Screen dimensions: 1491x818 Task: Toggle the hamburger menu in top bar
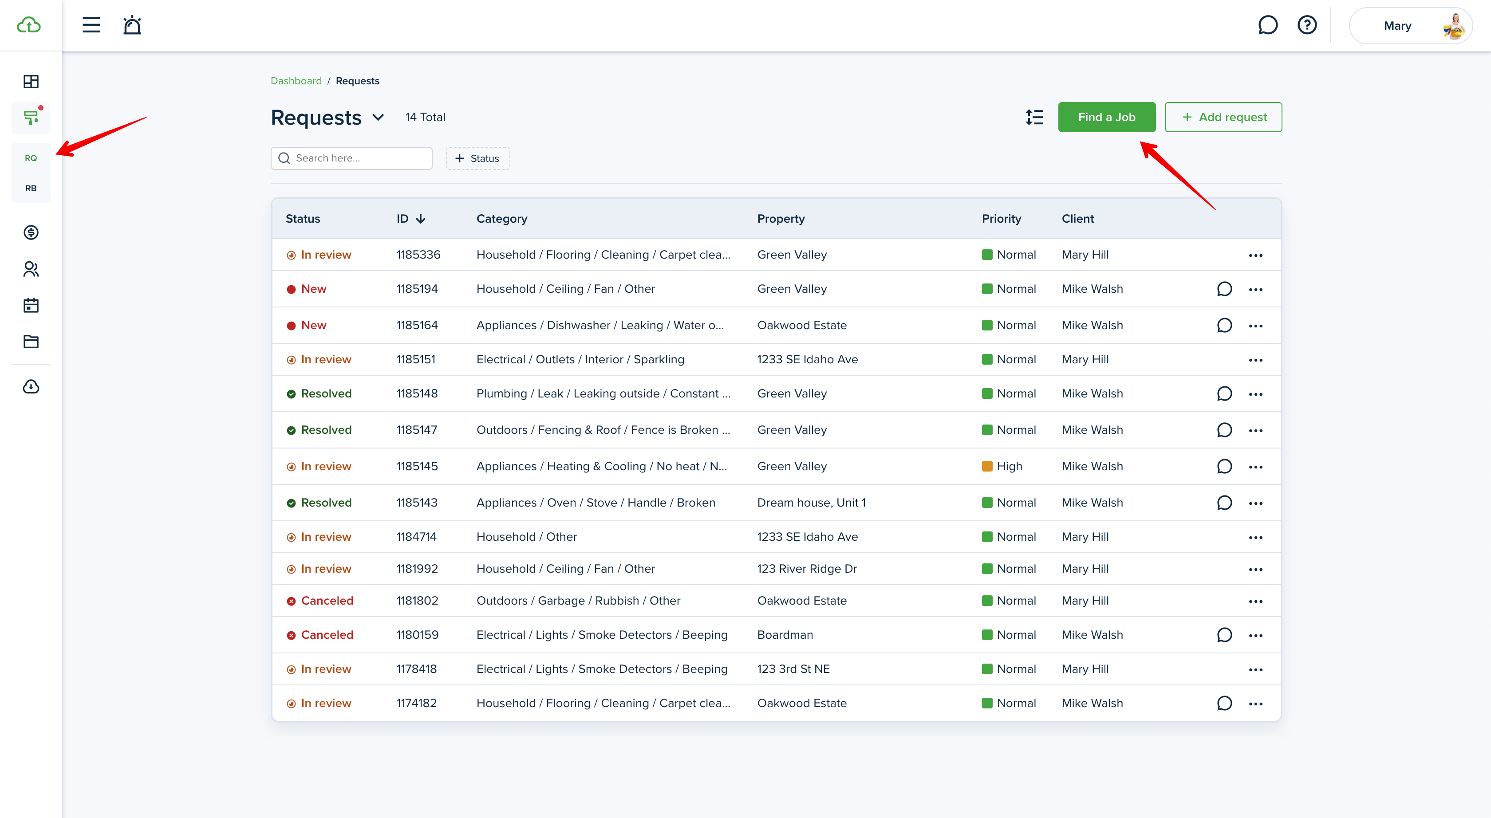(x=91, y=25)
